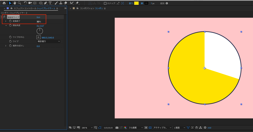Image resolution: width=253 pixels, height=132 pixels.
Task: Select the Type (T) tool
Action: pos(50,3)
